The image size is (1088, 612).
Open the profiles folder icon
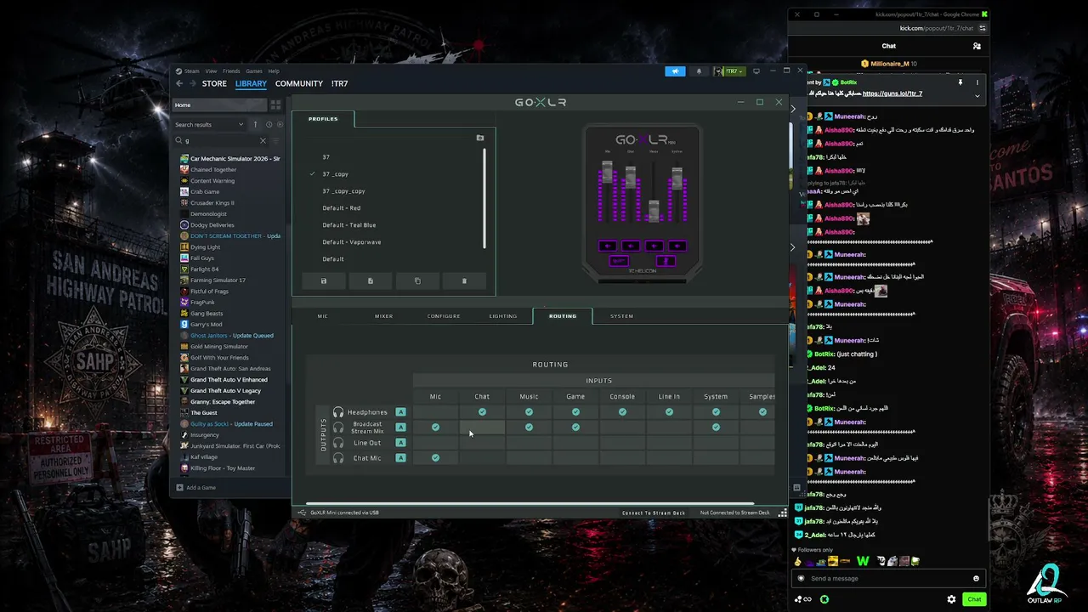pos(480,138)
